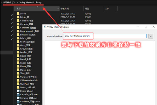This screenshot has width=157, height=105.
Task: Click the 文件夹 type cell for Carpaint_车漆
Action: [88, 21]
